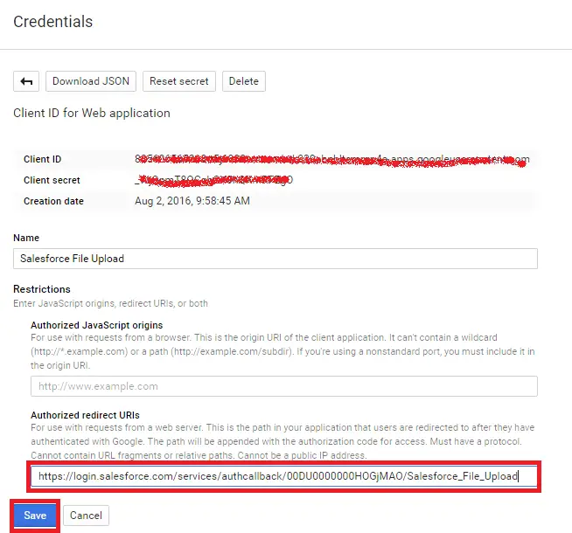Focus the Name field containing Salesforce File Upload
Image resolution: width=572 pixels, height=533 pixels.
276,259
